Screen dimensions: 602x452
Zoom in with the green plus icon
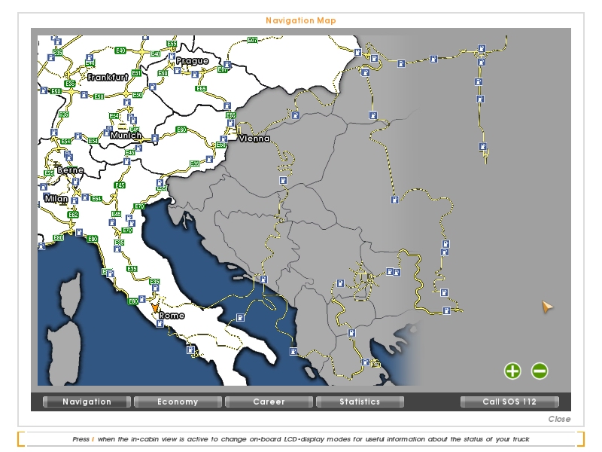click(x=512, y=371)
